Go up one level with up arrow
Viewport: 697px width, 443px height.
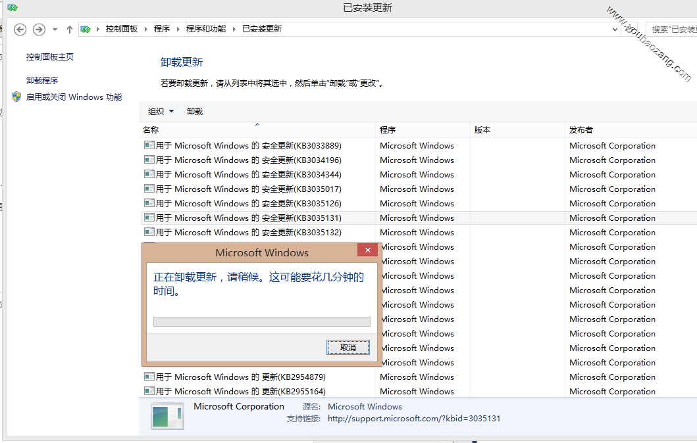coord(69,30)
